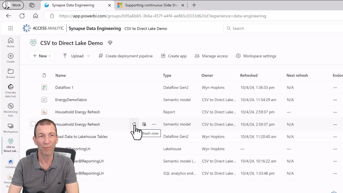Click Create app button
The width and height of the screenshot is (343, 193).
[174, 56]
